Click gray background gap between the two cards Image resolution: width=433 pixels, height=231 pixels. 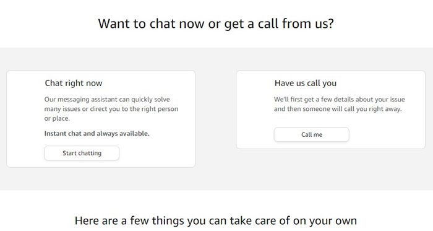(216, 118)
